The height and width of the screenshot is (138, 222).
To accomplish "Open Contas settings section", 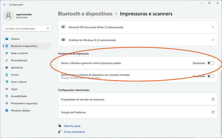I will (x=15, y=75).
